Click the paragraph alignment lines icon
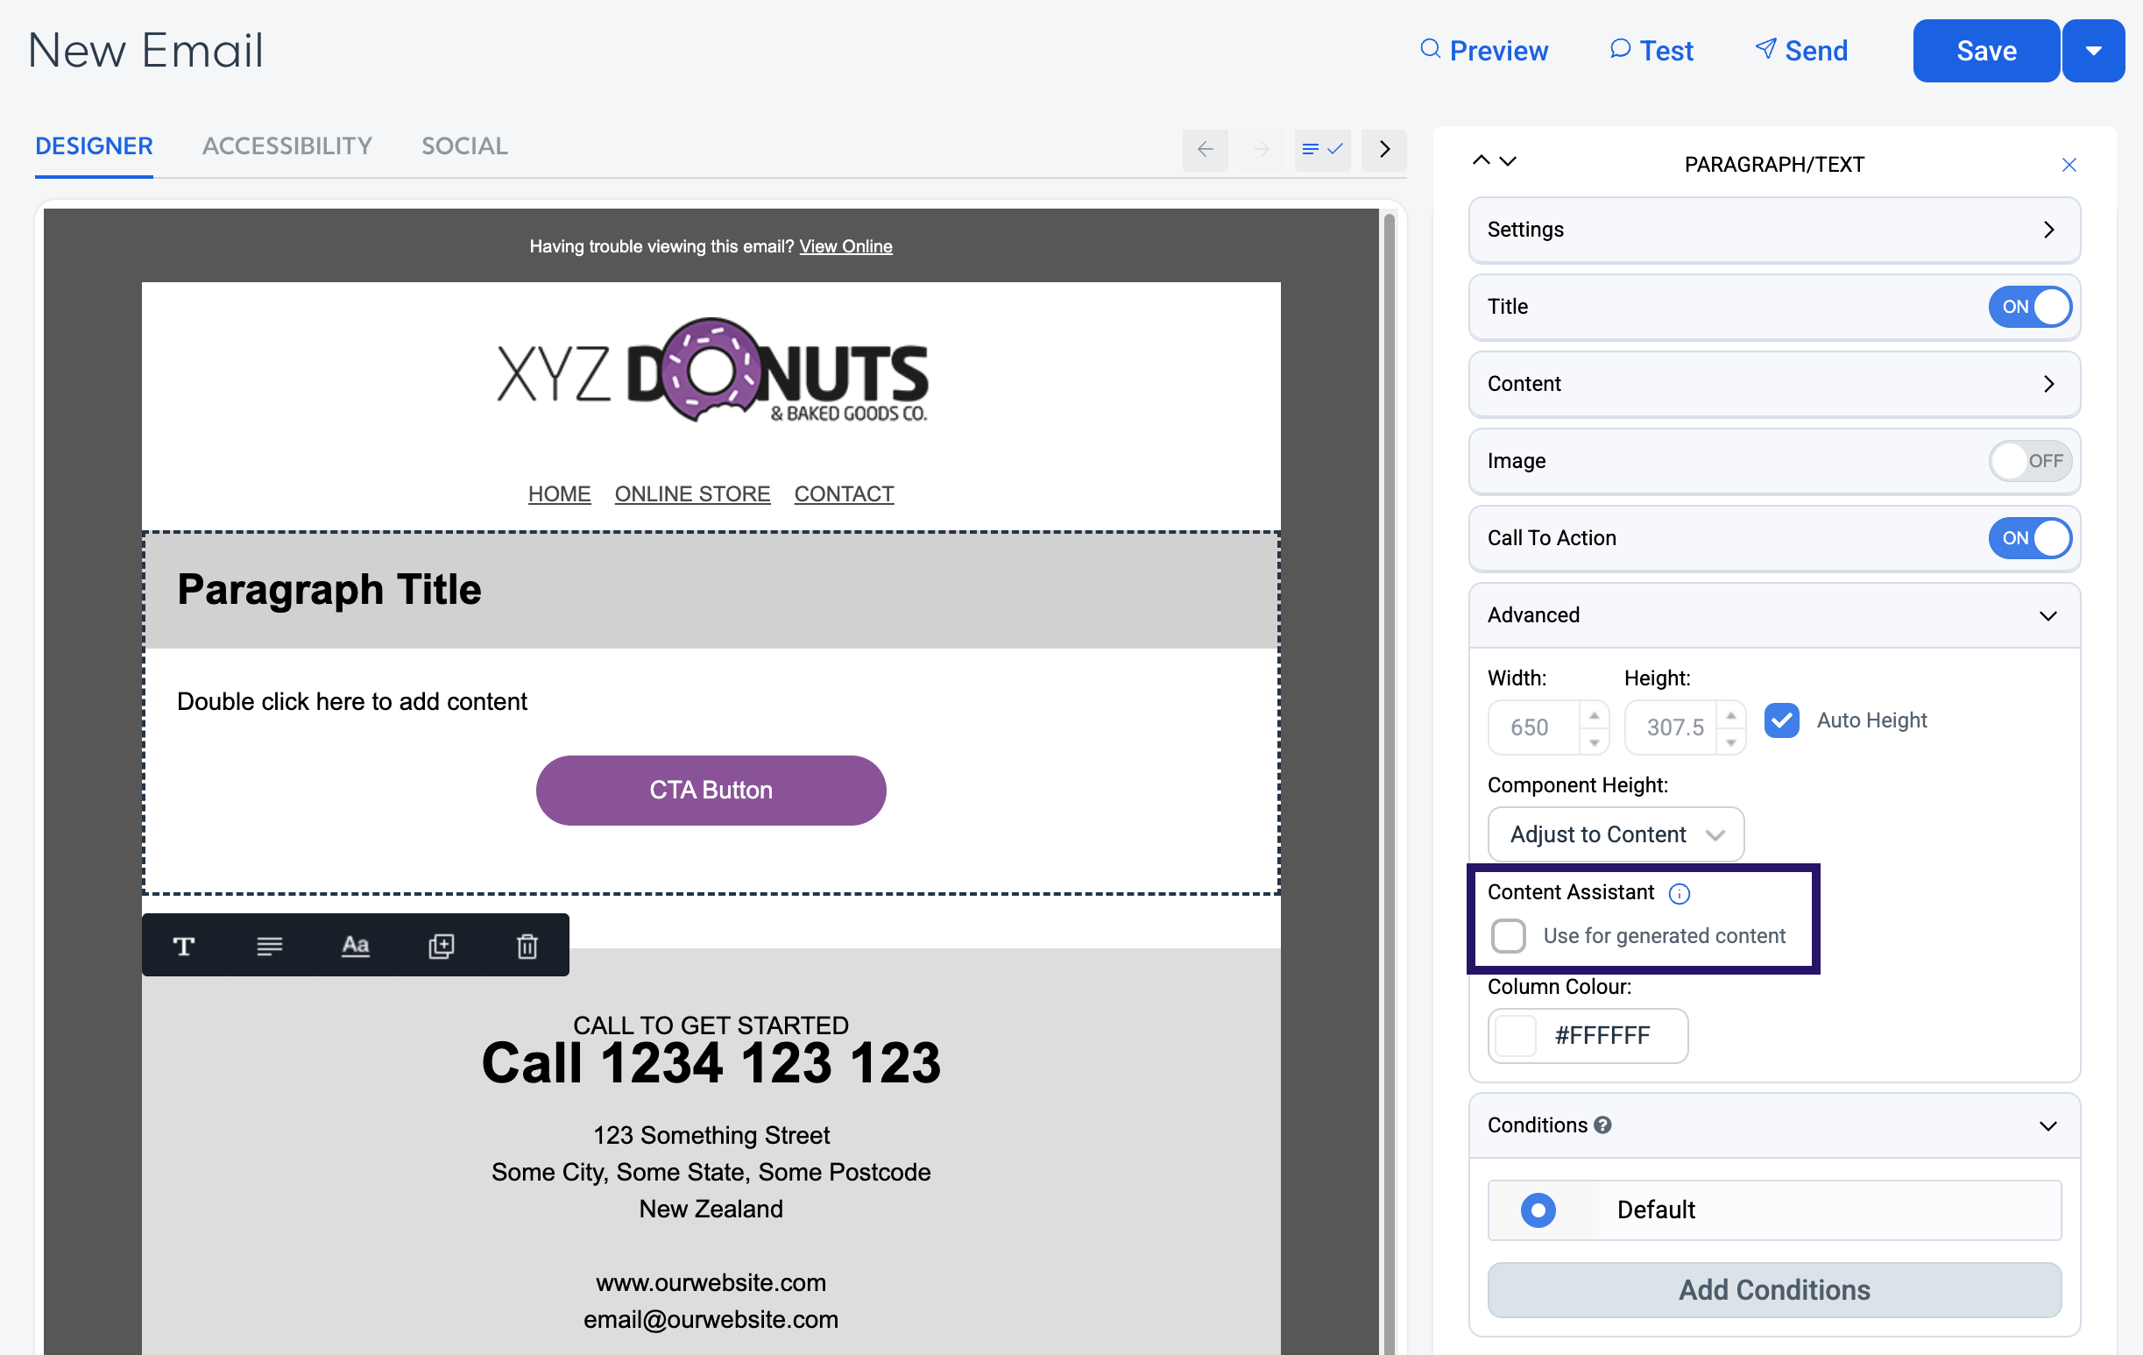Image resolution: width=2143 pixels, height=1355 pixels. (x=270, y=946)
